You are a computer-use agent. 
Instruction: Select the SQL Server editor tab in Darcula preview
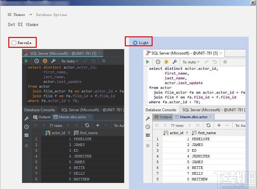63,53
